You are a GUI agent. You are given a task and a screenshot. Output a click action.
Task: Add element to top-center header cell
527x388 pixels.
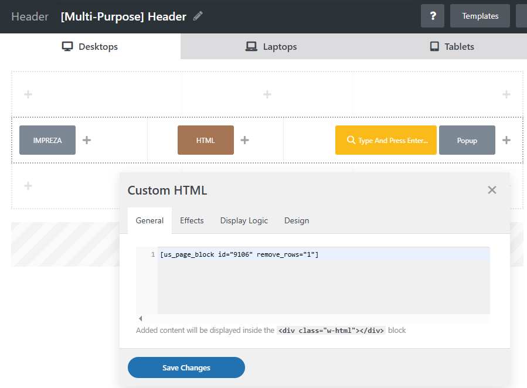pos(267,94)
